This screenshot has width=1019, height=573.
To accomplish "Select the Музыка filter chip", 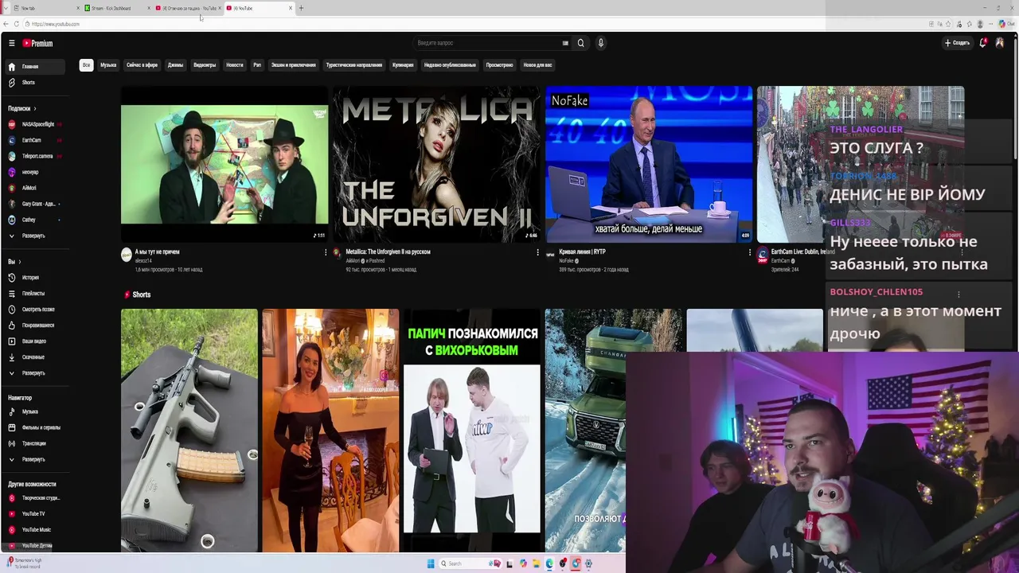I will [x=108, y=65].
